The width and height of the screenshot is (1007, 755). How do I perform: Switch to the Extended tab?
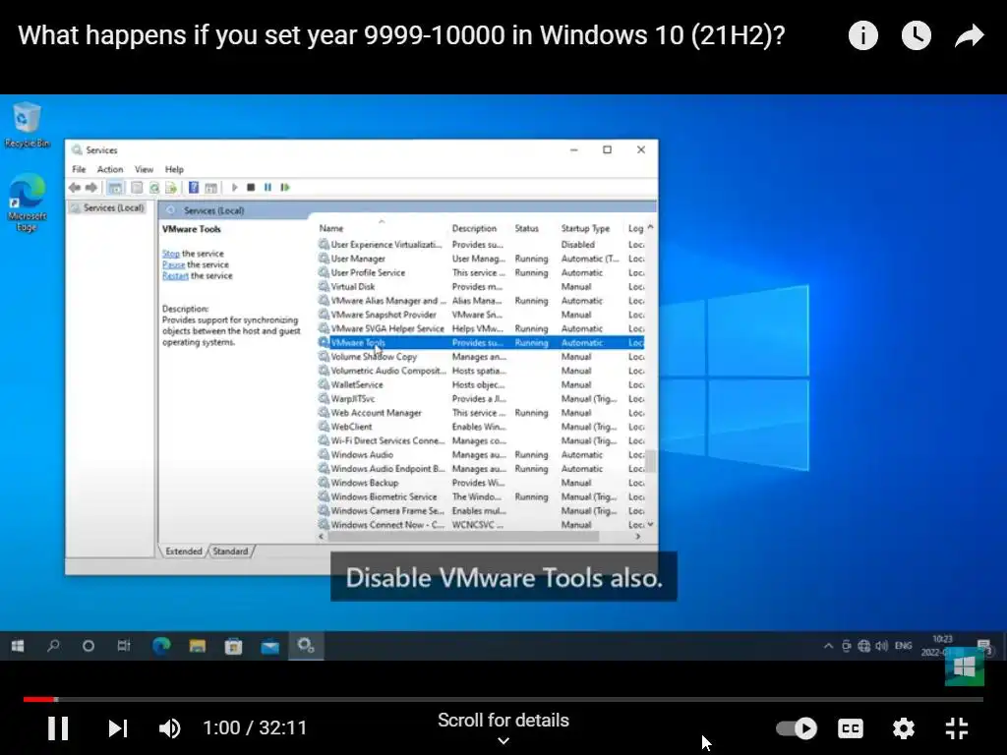tap(184, 552)
